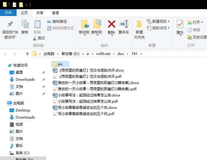This screenshot has width=207, height=160.
Task: Open pinned 文档 in quick access
Action: [x=16, y=87]
